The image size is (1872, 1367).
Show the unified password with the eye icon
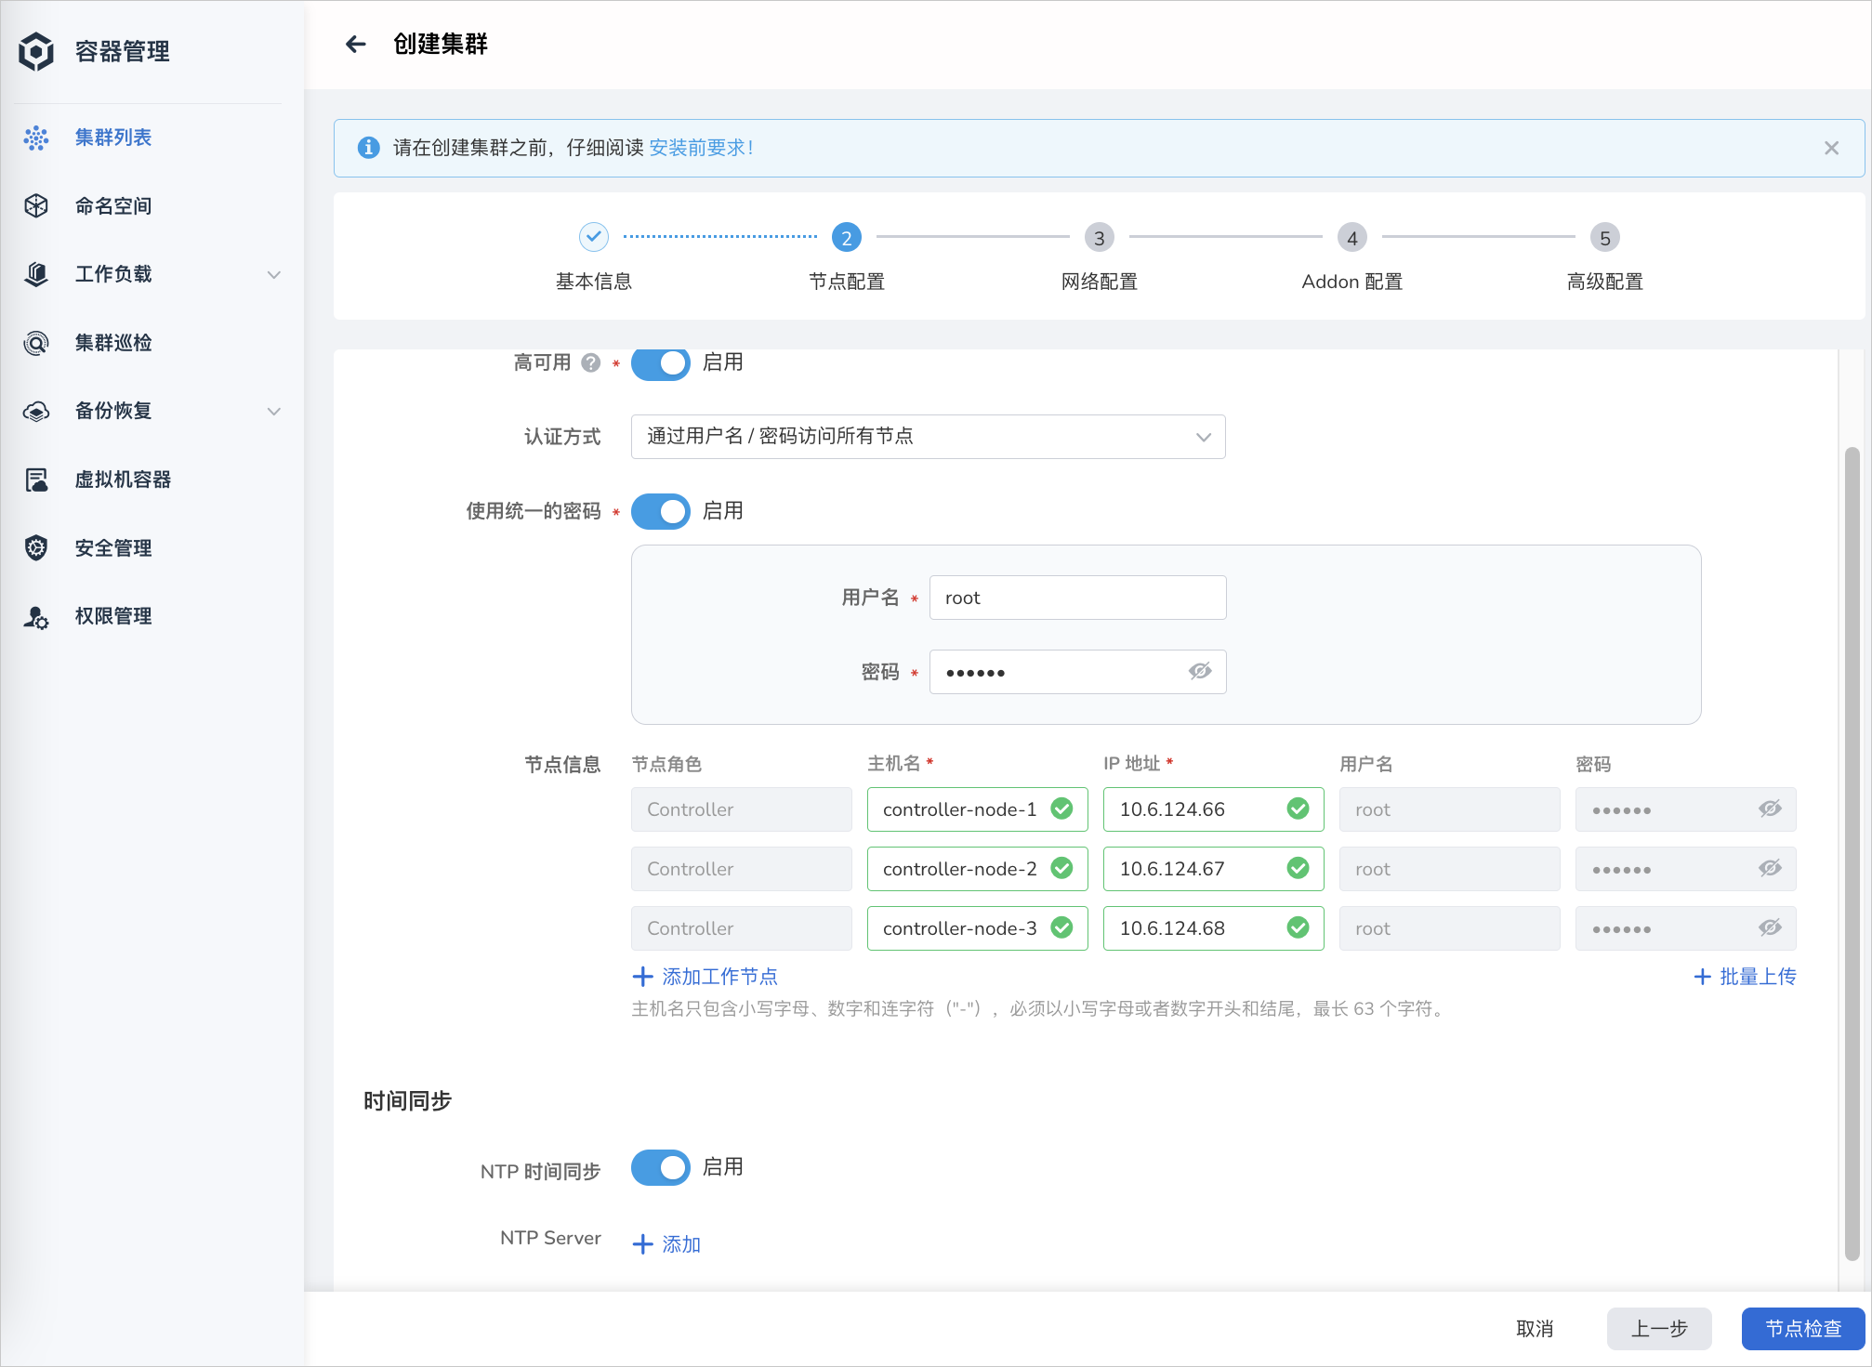(x=1200, y=671)
